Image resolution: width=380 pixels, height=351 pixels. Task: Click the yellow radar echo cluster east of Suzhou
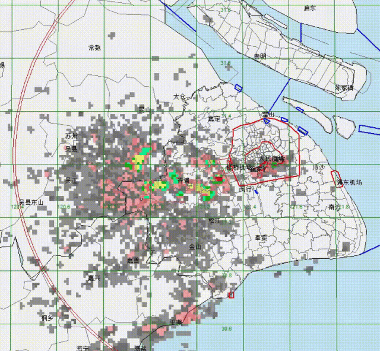pos(140,160)
